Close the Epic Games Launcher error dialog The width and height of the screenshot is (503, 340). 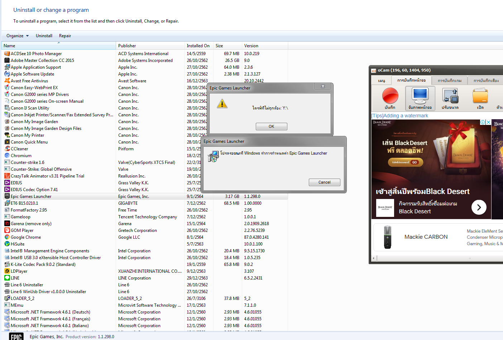coord(323,86)
